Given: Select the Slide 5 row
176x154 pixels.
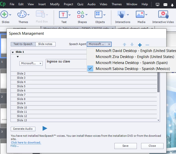Looking at the screenshot, I should pyautogui.click(x=84, y=86).
